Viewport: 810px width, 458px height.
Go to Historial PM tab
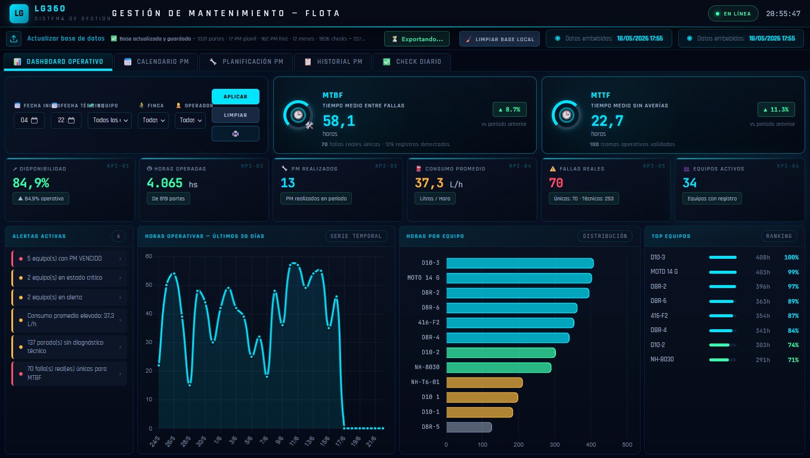click(x=333, y=62)
